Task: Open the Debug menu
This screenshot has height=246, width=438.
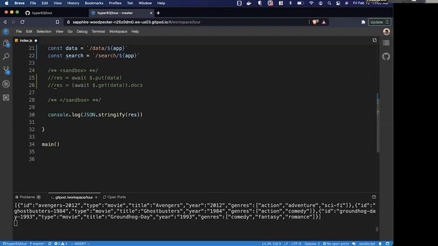Action: click(82, 31)
